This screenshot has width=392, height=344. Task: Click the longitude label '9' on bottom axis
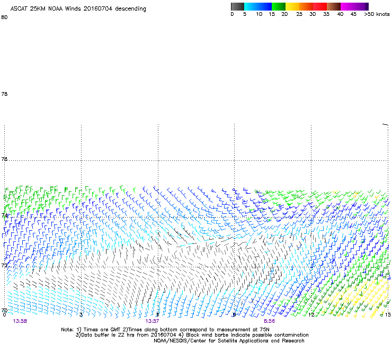(234, 315)
